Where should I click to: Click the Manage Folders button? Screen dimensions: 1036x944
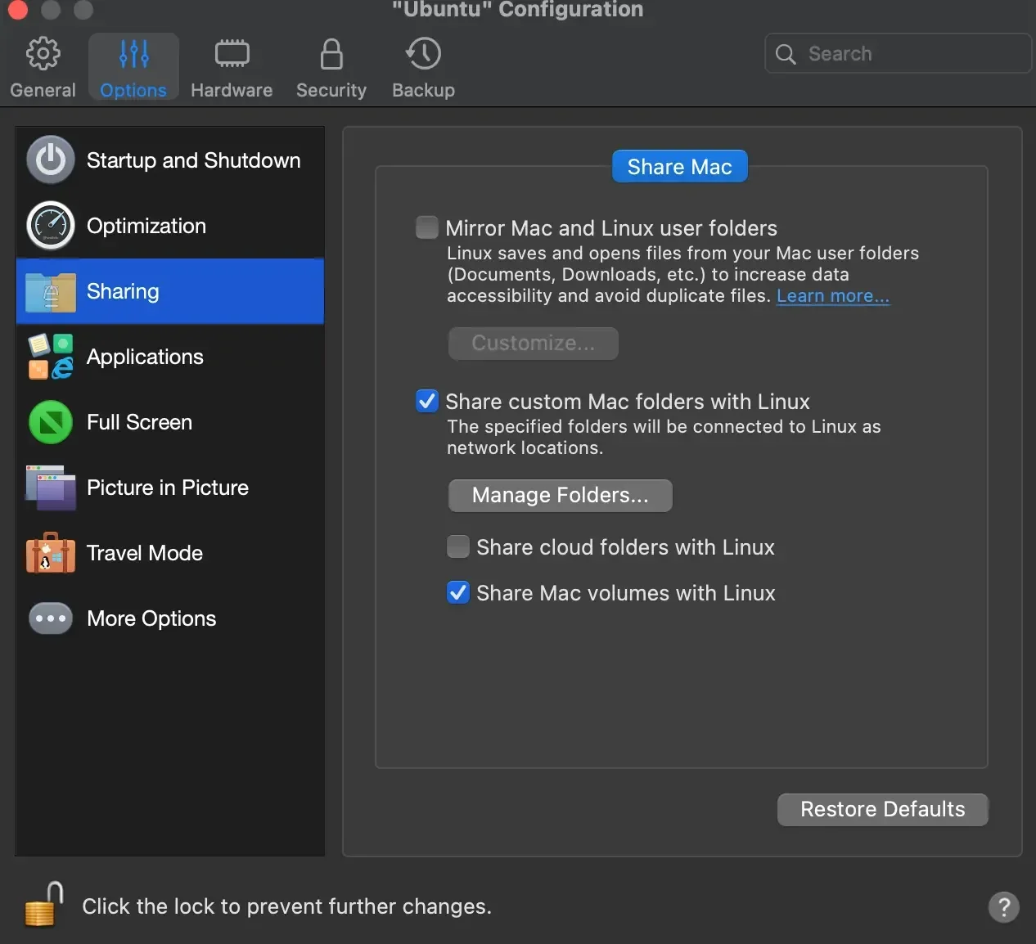561,496
